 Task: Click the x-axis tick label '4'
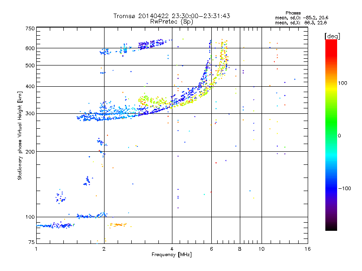click(x=172, y=249)
